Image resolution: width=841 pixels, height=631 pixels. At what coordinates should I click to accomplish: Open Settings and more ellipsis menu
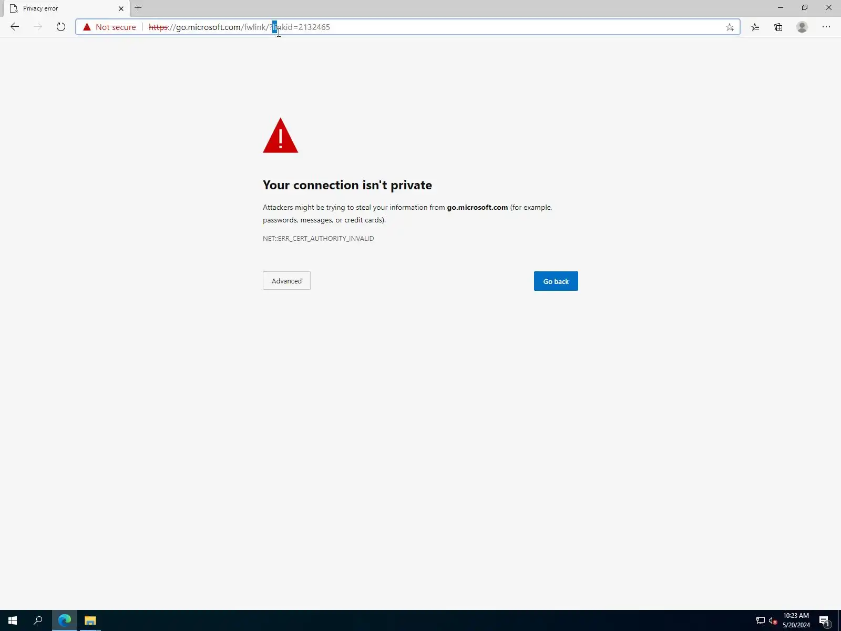(x=826, y=27)
